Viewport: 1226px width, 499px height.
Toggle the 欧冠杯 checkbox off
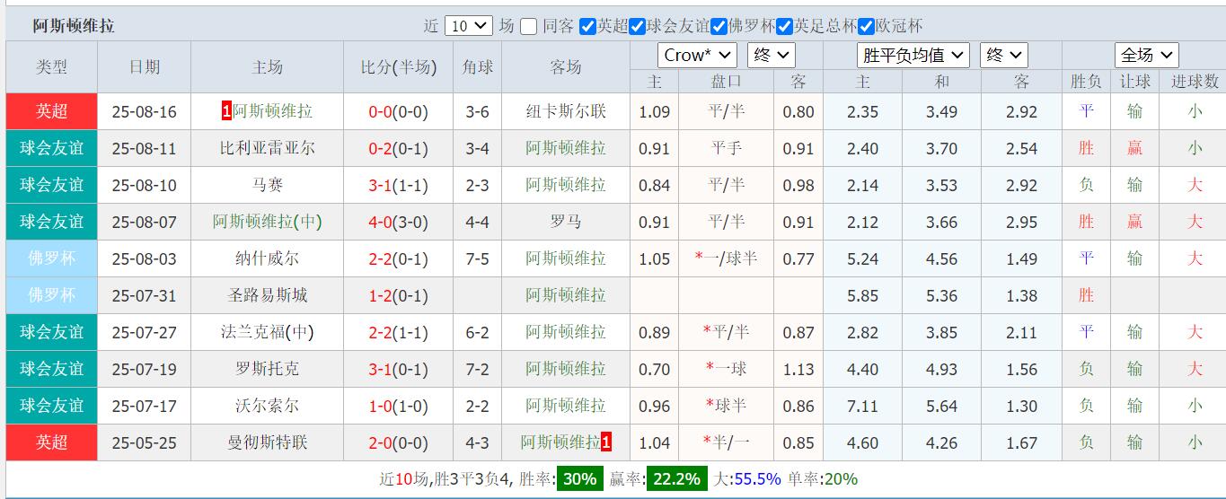click(867, 27)
